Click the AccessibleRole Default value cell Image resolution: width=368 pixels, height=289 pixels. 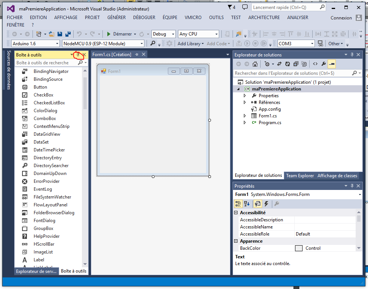tap(325, 234)
